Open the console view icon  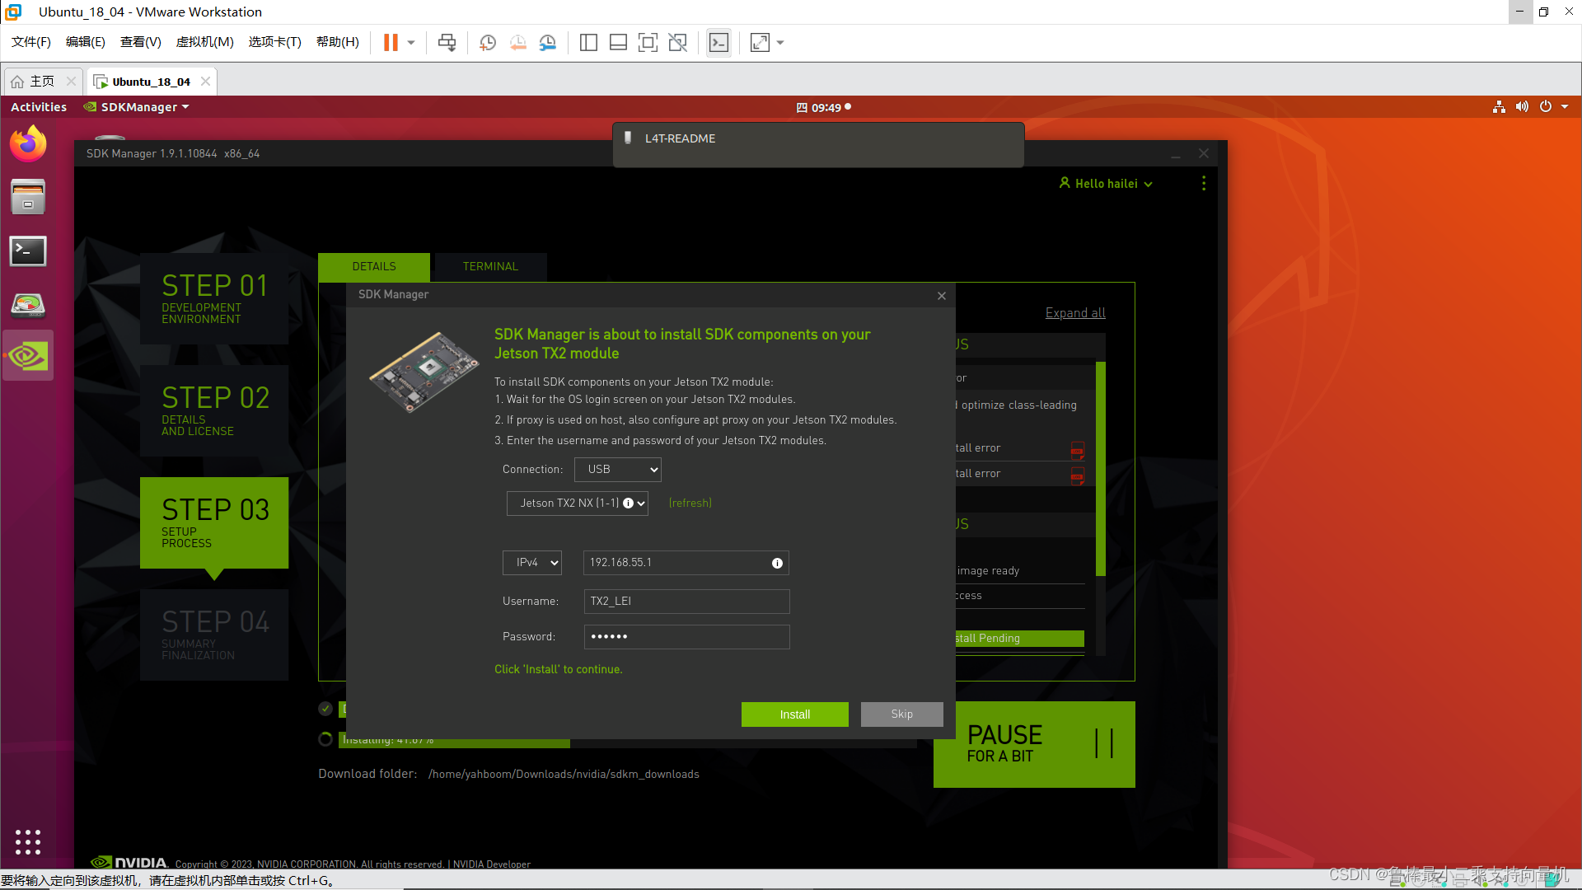pyautogui.click(x=718, y=42)
